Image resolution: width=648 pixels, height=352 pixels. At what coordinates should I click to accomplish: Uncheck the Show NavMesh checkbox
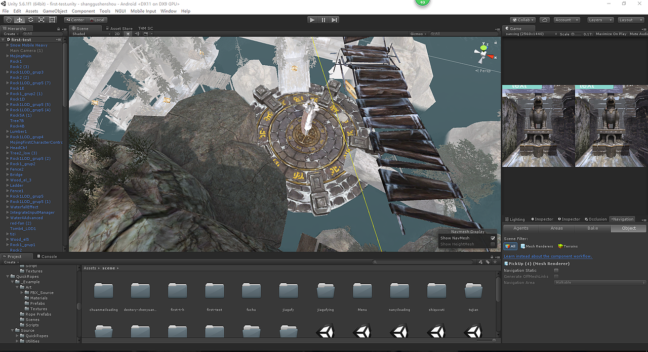click(493, 238)
